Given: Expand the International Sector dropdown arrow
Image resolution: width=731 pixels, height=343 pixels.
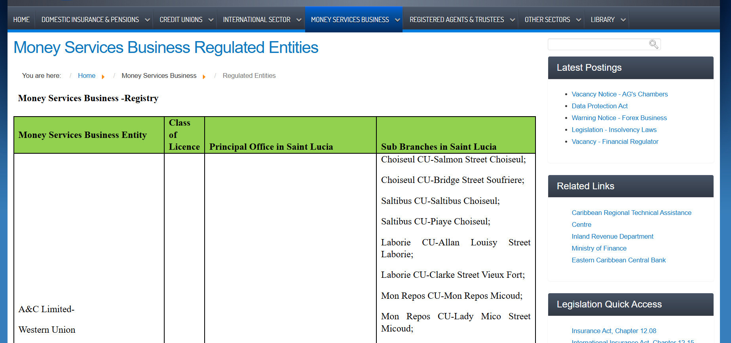Looking at the screenshot, I should click(299, 20).
